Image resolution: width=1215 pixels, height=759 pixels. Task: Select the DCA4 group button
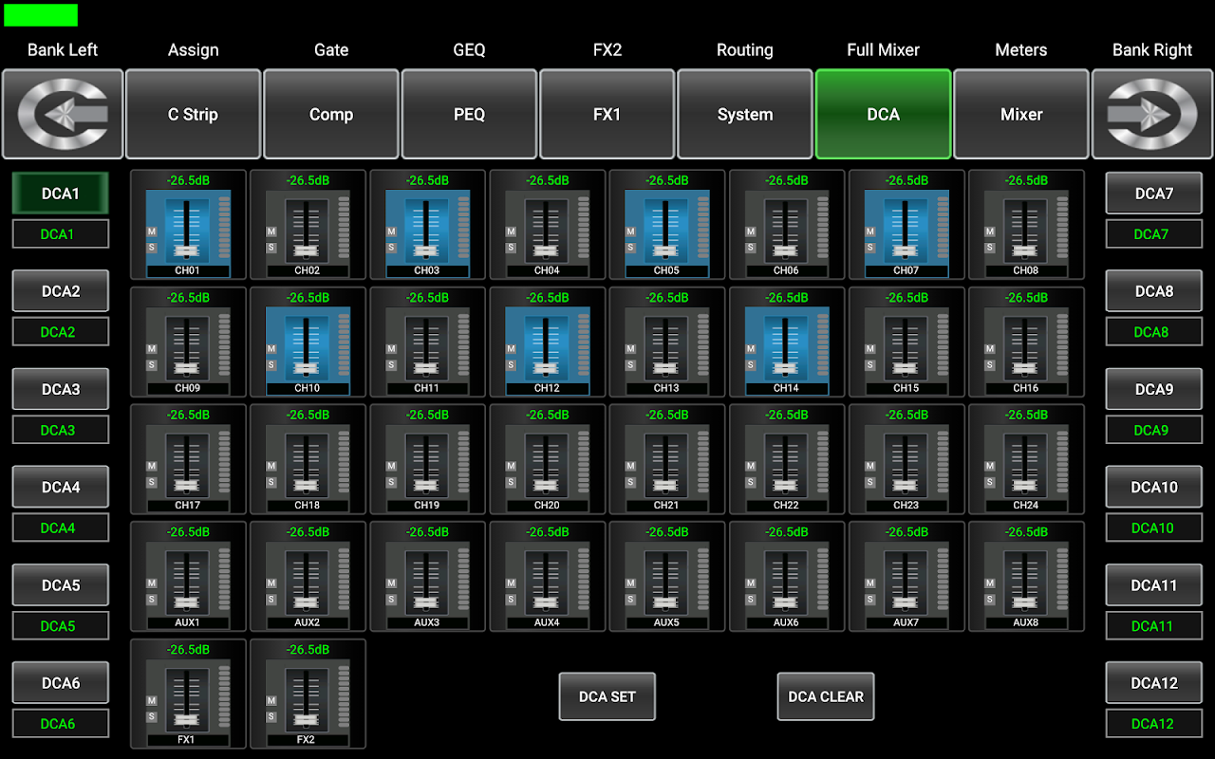coord(61,487)
